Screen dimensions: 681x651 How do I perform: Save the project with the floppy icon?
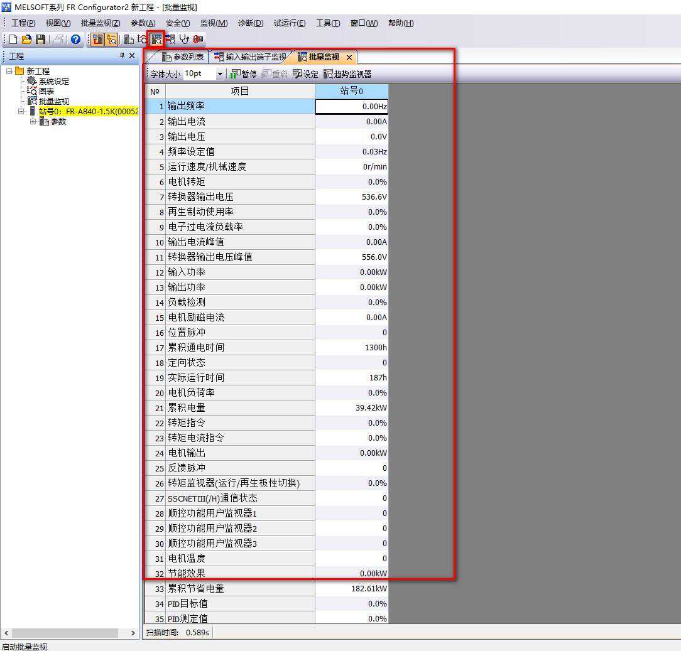40,40
